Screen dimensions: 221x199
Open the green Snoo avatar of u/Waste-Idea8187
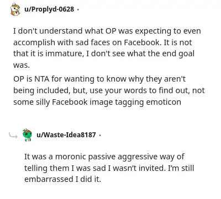pos(27,135)
